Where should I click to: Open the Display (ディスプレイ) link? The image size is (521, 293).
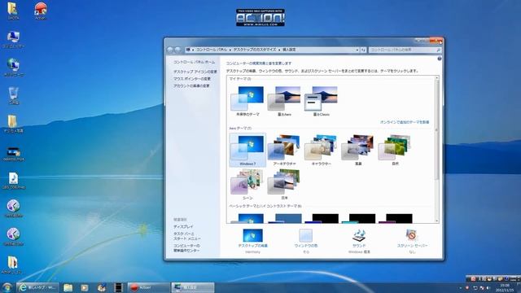183,226
